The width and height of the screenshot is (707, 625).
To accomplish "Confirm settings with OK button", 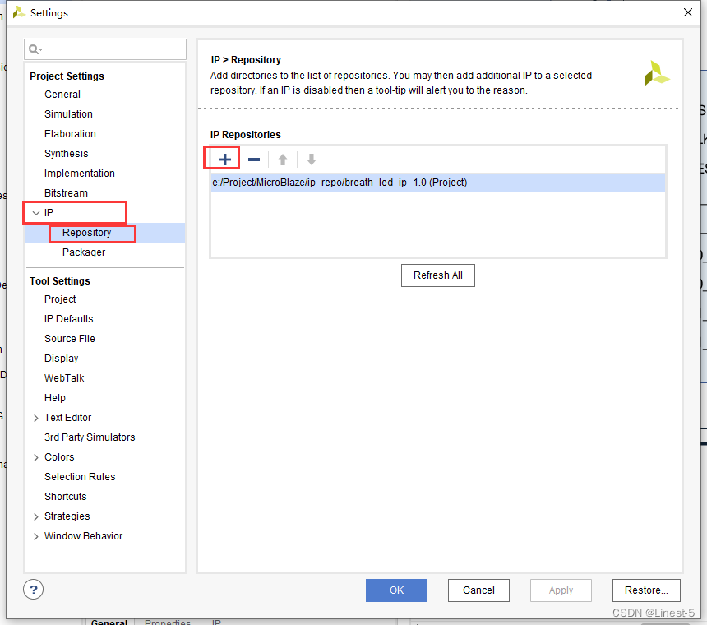I will (x=396, y=590).
